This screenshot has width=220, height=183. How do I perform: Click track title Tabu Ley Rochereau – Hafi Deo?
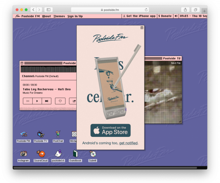point(47,89)
